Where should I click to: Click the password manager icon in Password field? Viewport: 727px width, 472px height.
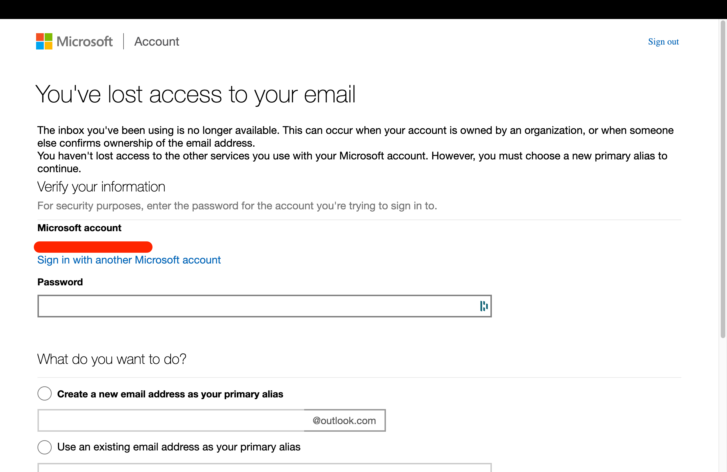point(484,306)
